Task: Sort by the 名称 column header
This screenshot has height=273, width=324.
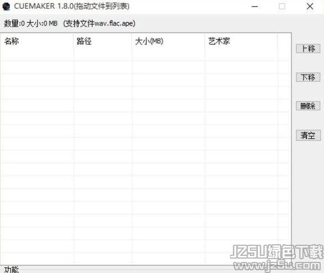Action: click(37, 41)
